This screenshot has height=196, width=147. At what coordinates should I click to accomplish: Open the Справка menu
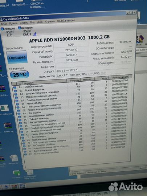click(50, 21)
